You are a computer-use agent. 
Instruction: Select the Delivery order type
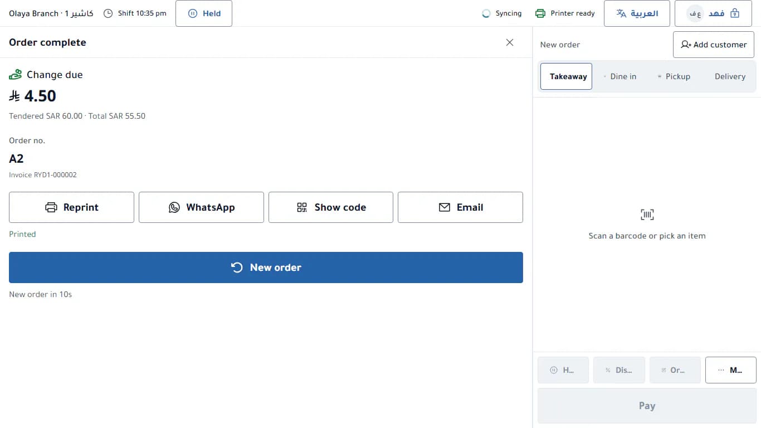point(729,76)
